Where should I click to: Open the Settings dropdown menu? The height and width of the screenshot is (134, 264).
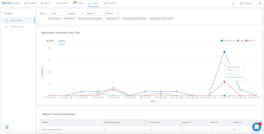pos(246,3)
